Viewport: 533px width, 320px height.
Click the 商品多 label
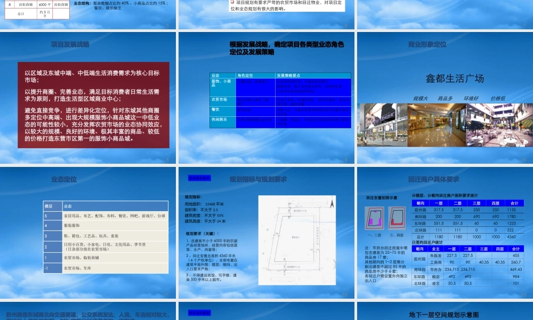[445, 98]
